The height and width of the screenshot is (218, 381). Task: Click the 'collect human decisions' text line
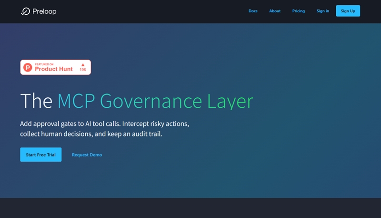pyautogui.click(x=91, y=134)
